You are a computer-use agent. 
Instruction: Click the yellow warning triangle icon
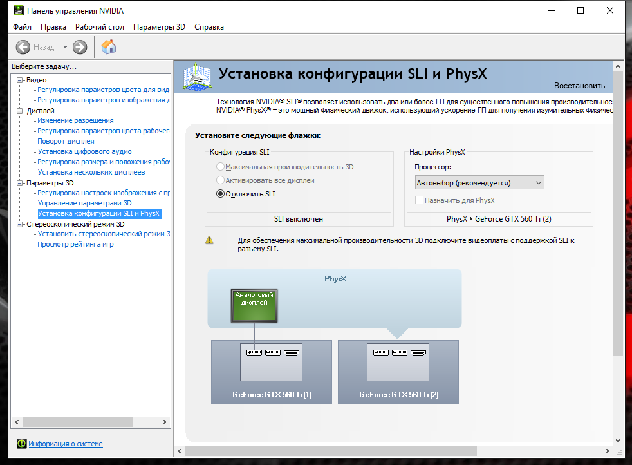coord(209,240)
